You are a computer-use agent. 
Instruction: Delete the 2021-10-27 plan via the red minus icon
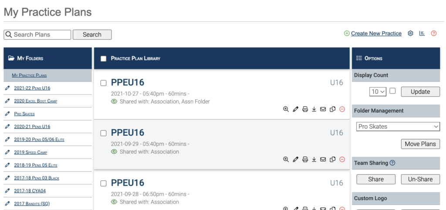(342, 109)
